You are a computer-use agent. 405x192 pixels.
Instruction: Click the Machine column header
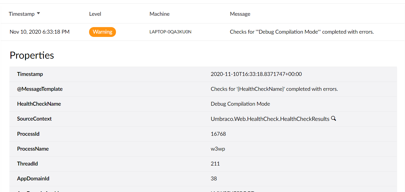click(159, 14)
